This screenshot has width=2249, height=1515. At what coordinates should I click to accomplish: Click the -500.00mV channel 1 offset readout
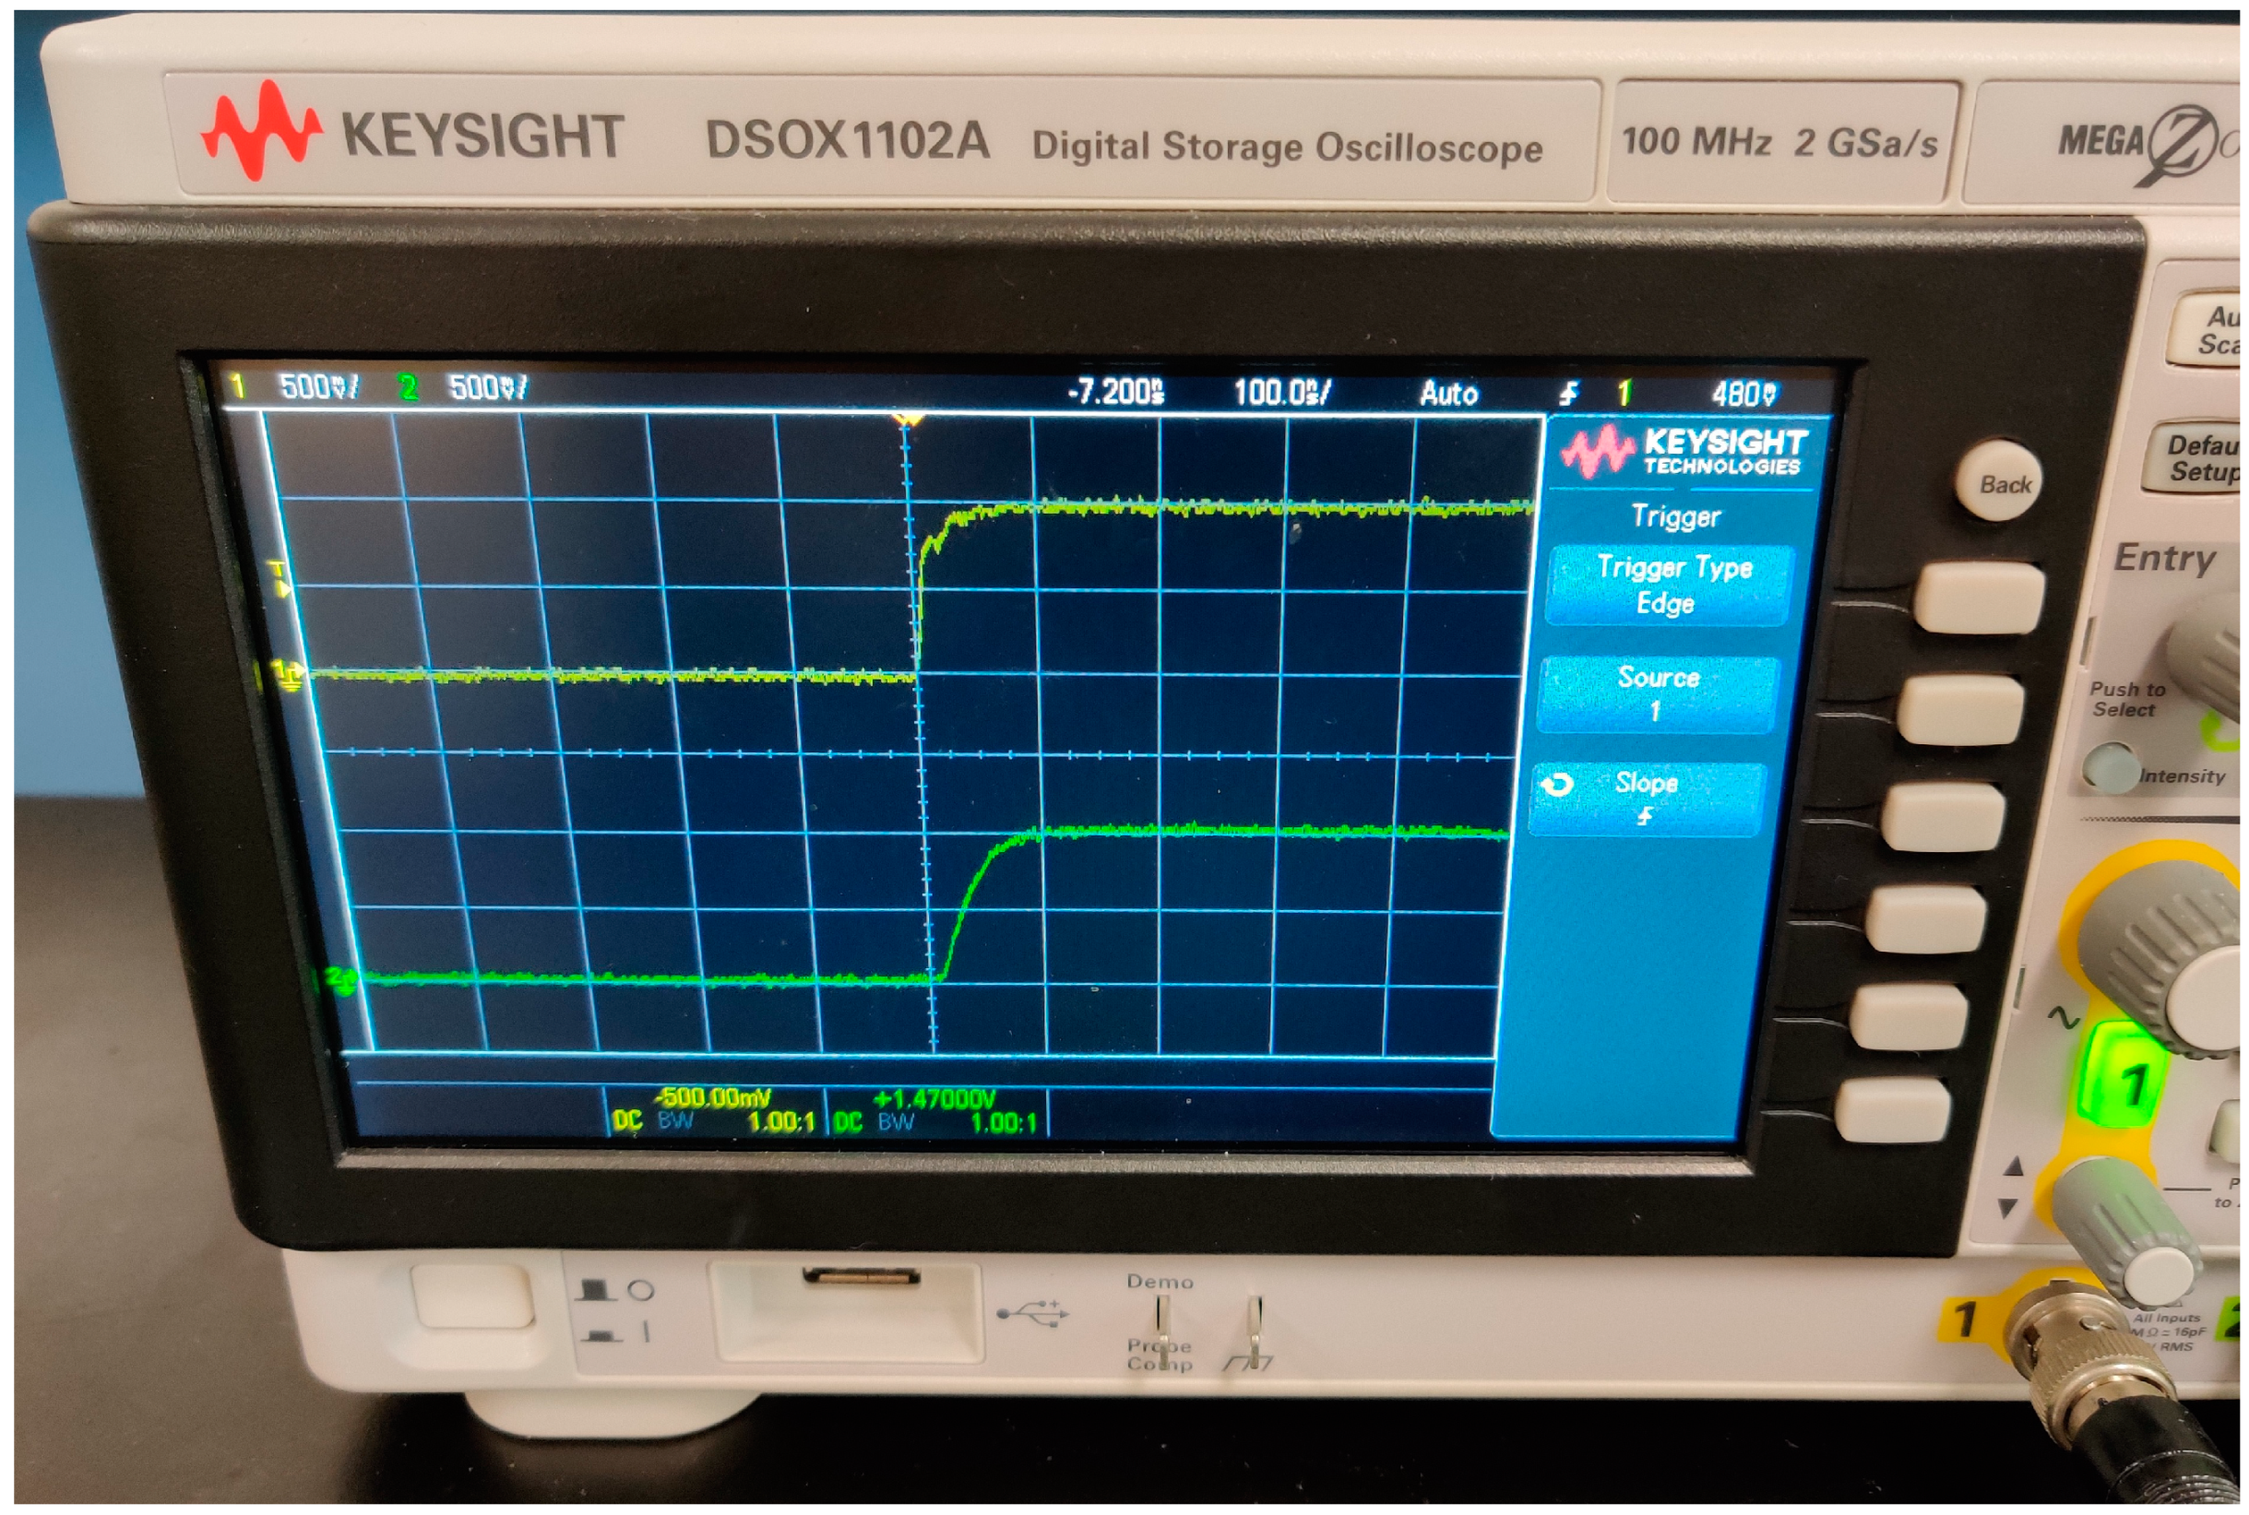point(711,1097)
